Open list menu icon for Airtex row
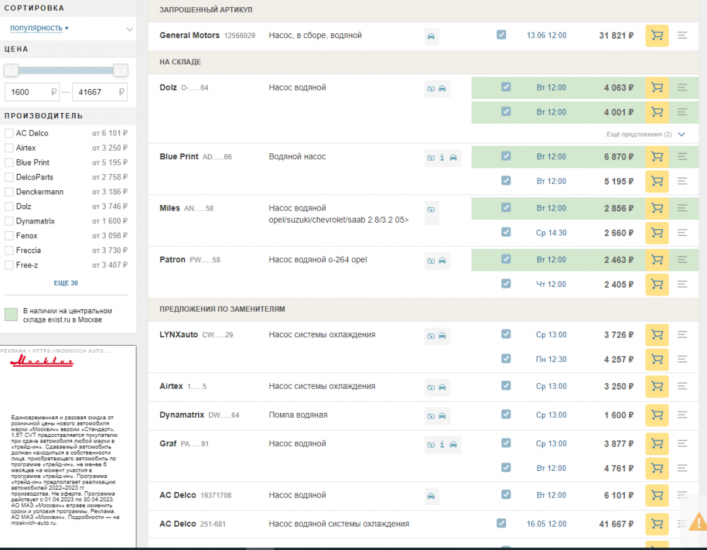The image size is (707, 550). (x=682, y=387)
